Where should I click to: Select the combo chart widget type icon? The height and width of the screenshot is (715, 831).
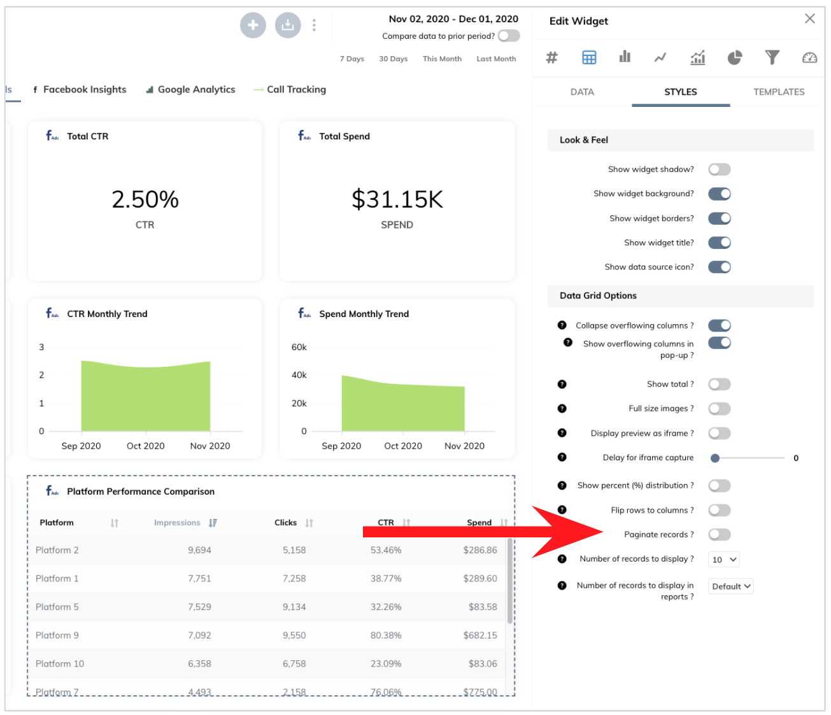[x=698, y=58]
